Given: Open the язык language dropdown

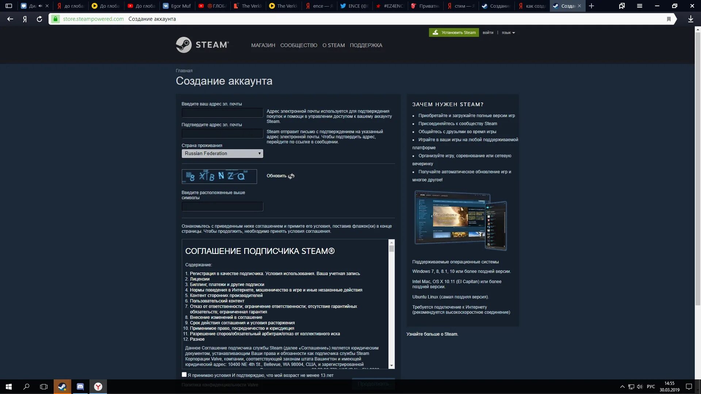Looking at the screenshot, I should pyautogui.click(x=508, y=33).
